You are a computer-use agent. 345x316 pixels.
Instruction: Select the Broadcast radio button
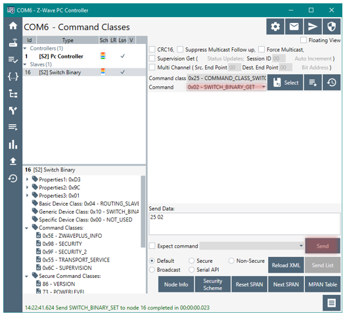click(x=152, y=269)
